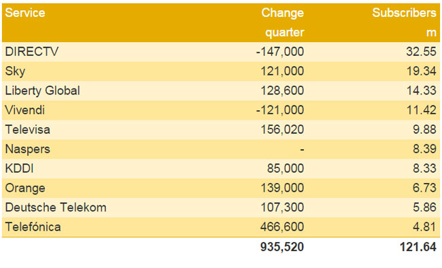This screenshot has width=442, height=268.
Task: Select the 32.55 subscribers value
Action: tap(421, 52)
